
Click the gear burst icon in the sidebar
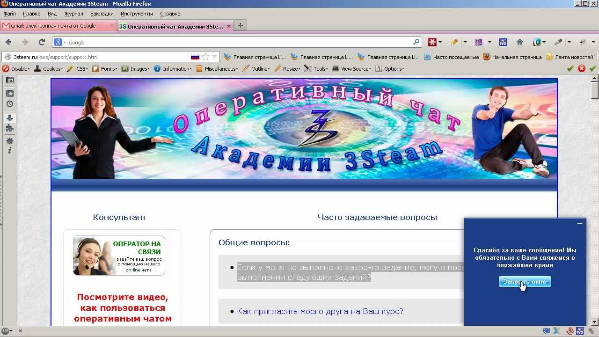pyautogui.click(x=9, y=141)
